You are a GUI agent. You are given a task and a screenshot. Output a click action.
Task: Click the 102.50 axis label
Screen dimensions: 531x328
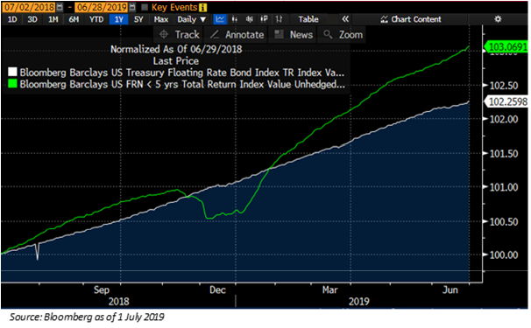point(504,86)
